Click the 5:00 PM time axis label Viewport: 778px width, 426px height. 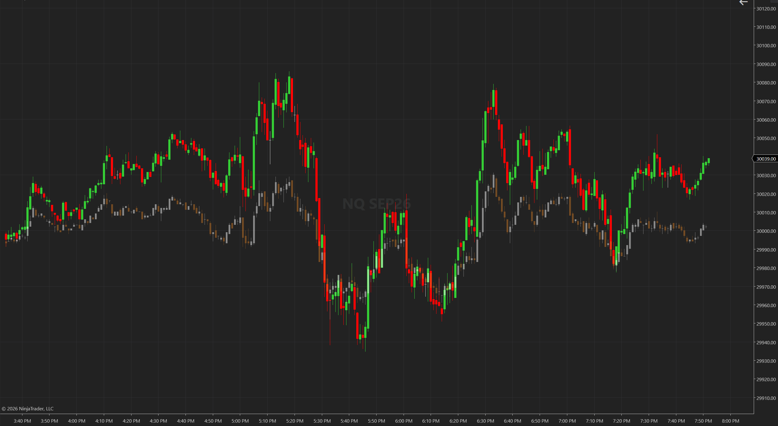tap(240, 421)
